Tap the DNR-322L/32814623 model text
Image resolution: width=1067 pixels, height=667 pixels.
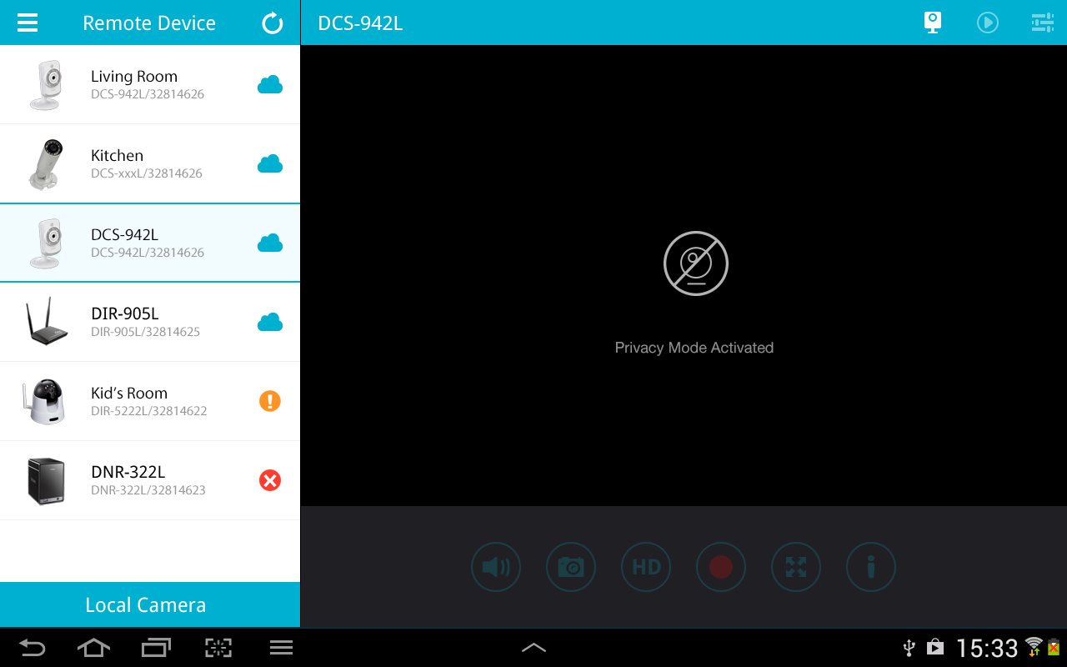pos(148,490)
